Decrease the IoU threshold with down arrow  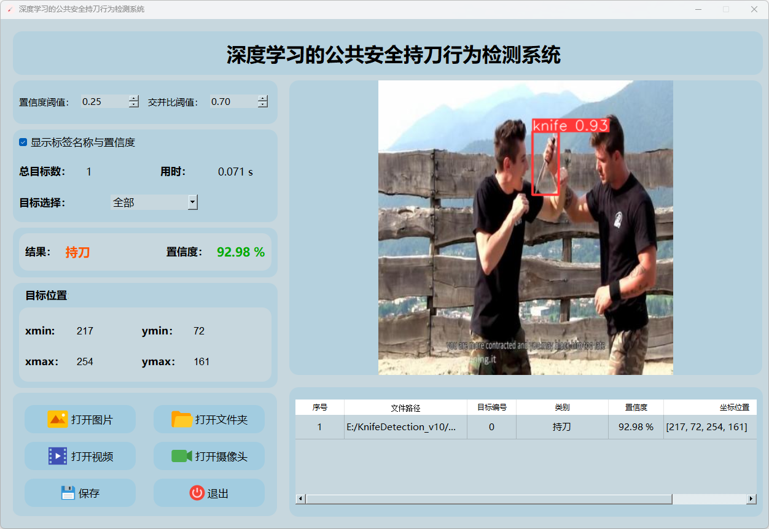click(x=263, y=105)
